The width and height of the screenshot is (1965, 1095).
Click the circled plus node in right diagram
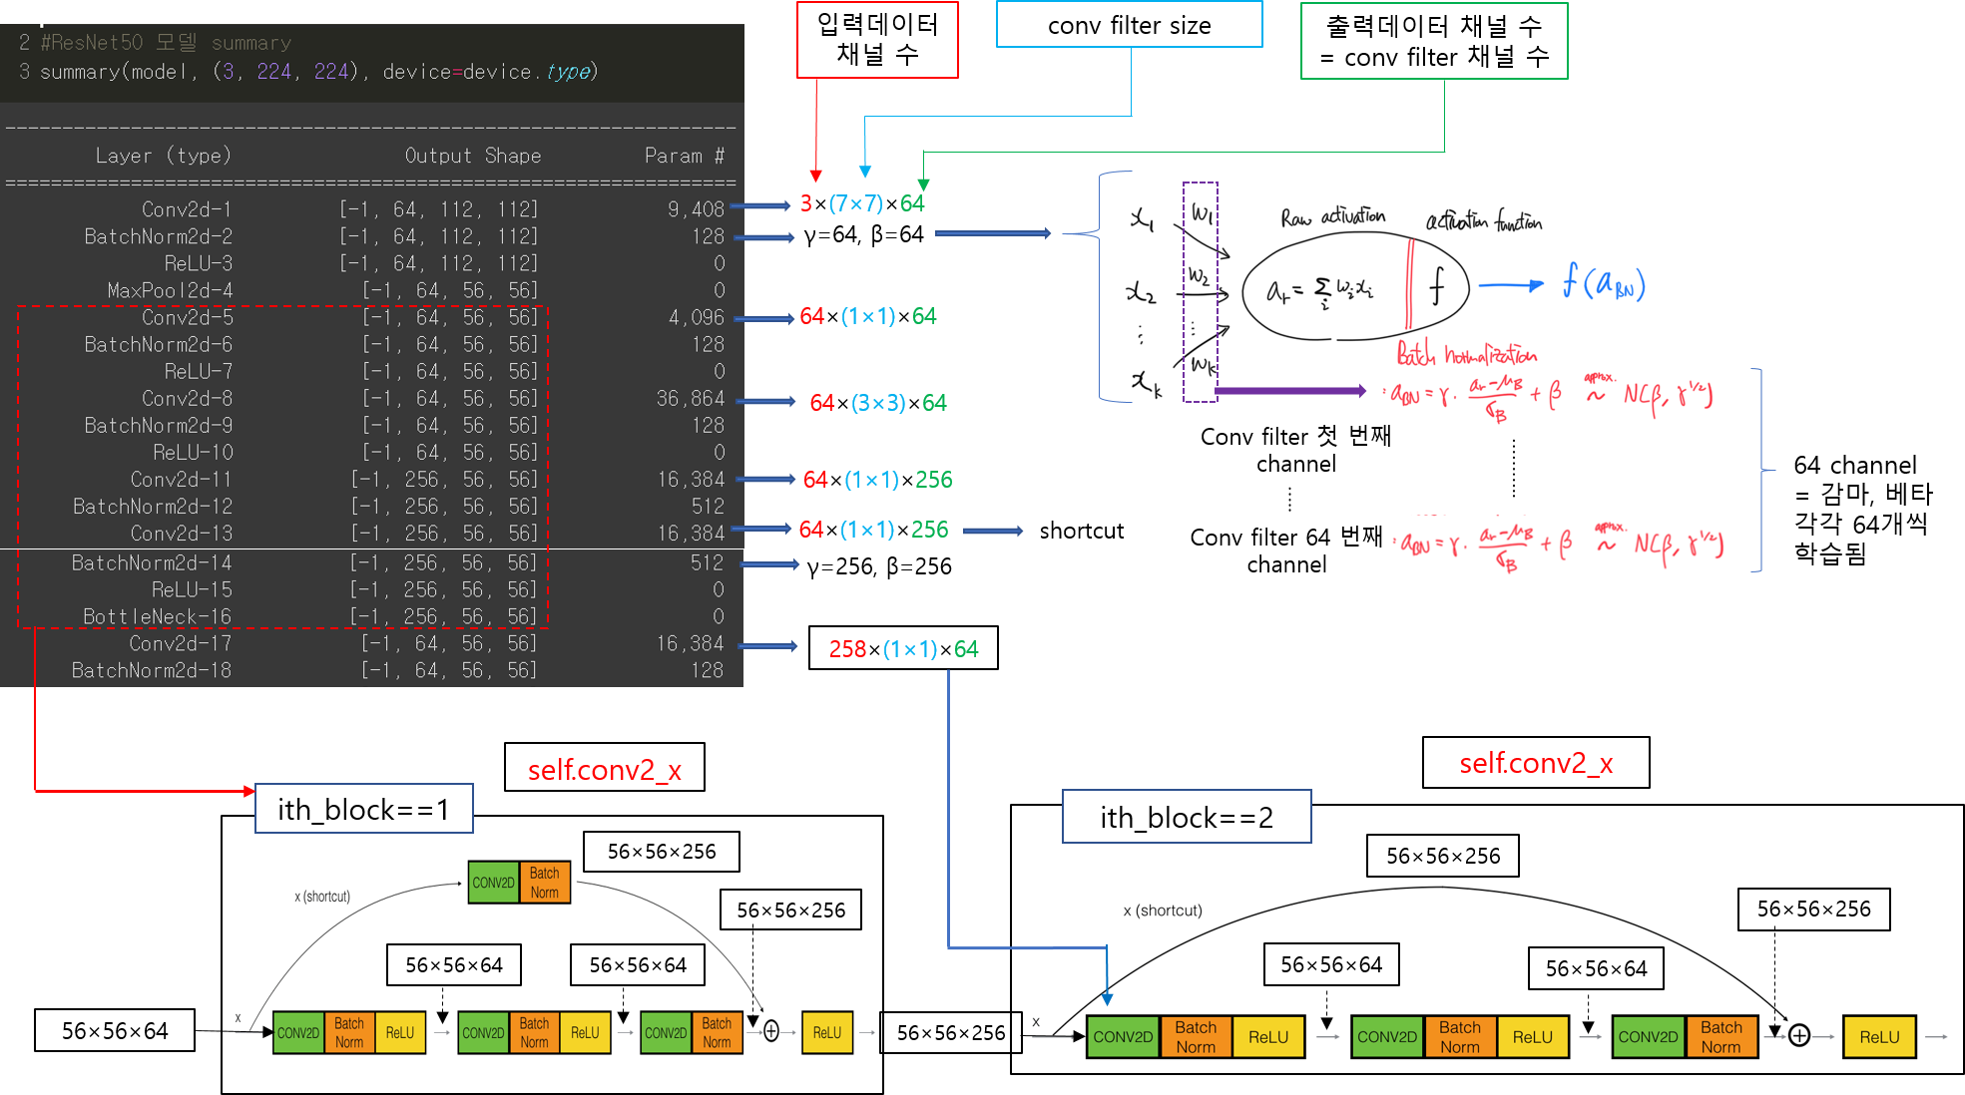pyautogui.click(x=1798, y=1036)
